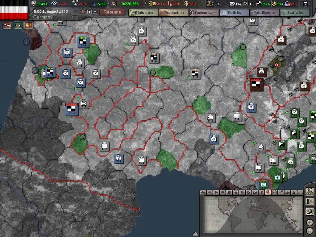Toggle the stacked squares supply map mode
Screen dimensions: 316x237
tap(242, 193)
